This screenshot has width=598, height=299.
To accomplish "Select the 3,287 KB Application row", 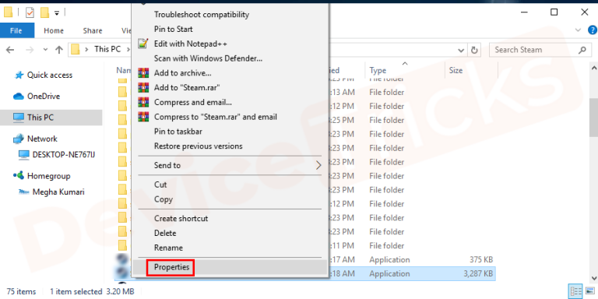I will click(305, 273).
